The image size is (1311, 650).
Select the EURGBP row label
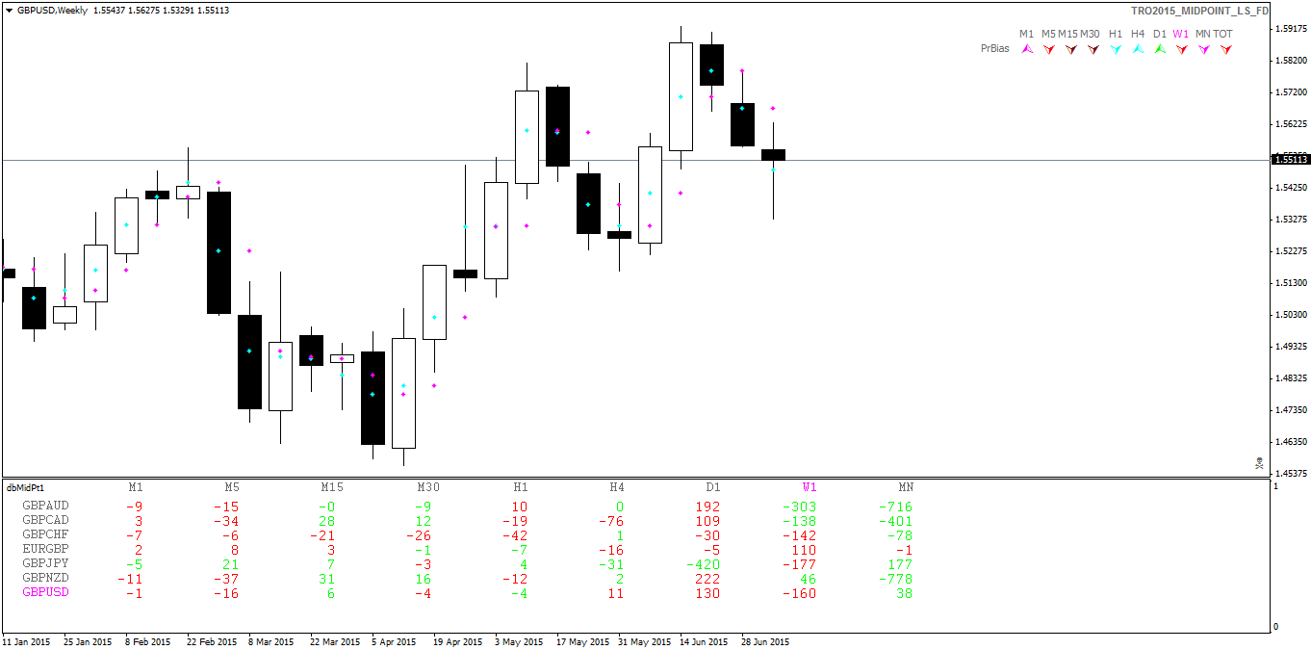(x=45, y=549)
